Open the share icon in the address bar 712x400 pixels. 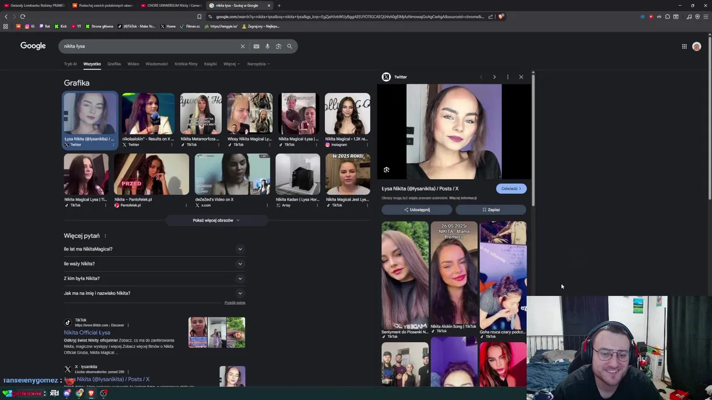click(x=491, y=17)
